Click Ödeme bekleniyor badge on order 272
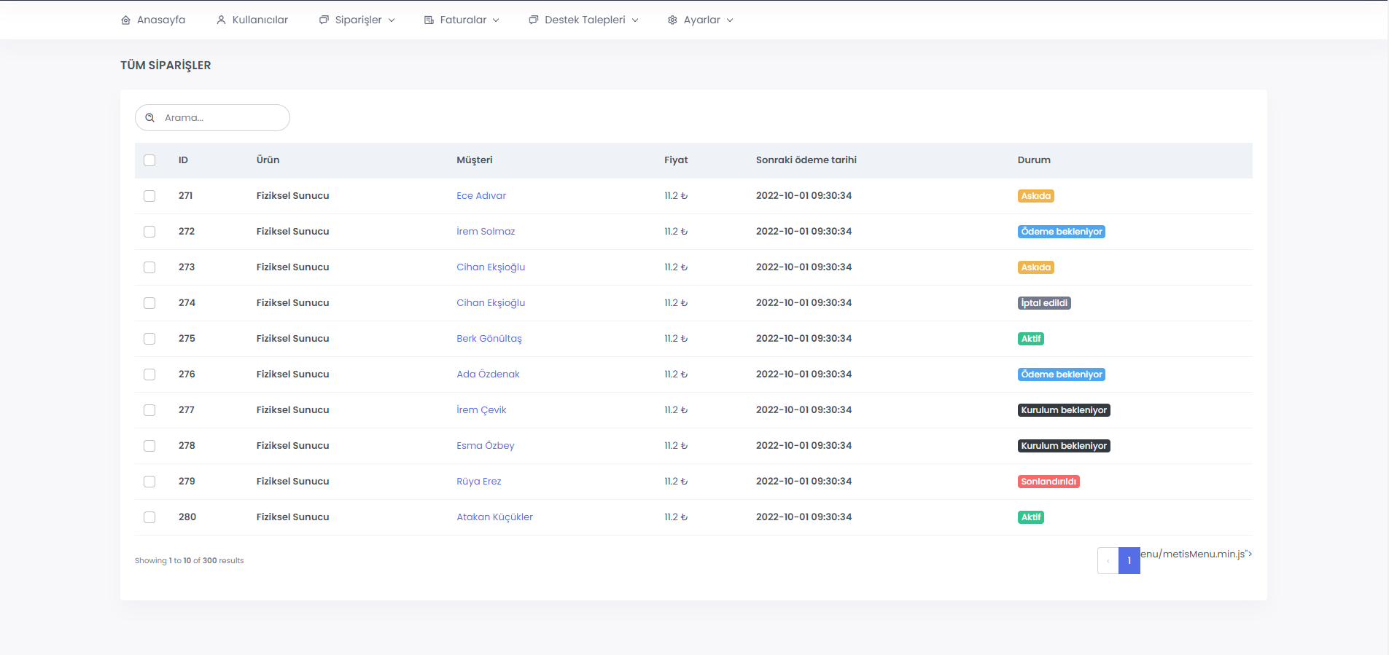The height and width of the screenshot is (655, 1389). tap(1062, 232)
